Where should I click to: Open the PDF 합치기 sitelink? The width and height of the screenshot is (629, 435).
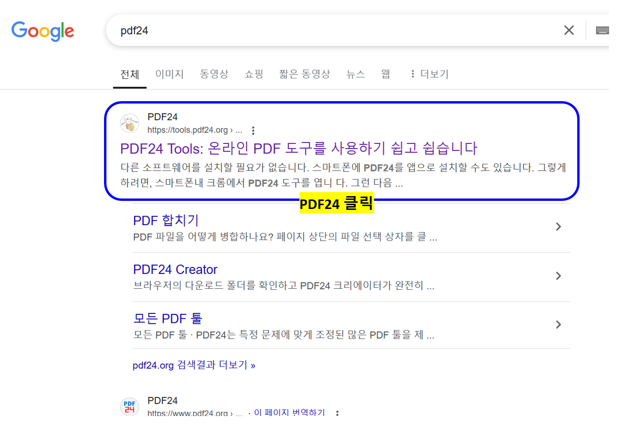point(166,220)
